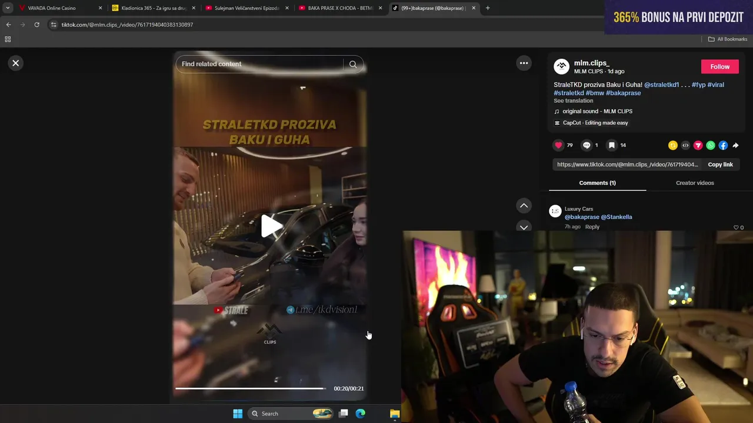Screen dimensions: 753x423
Task: Follow mlm.clips_ account
Action: [x=719, y=66]
